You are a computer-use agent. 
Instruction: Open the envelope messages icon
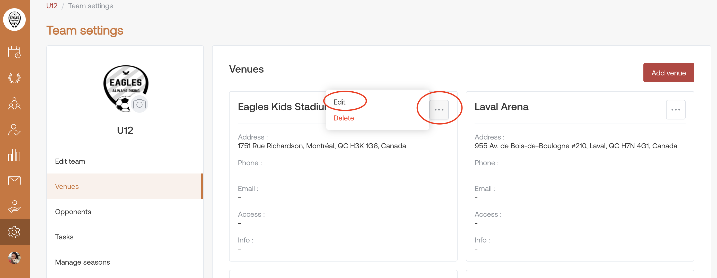14,181
